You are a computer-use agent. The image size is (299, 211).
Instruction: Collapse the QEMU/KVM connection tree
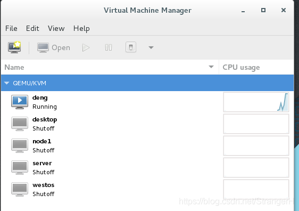click(x=7, y=83)
